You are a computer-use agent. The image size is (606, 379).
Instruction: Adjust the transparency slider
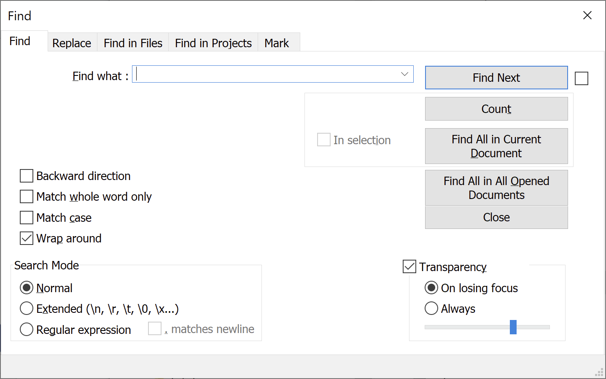tap(514, 327)
